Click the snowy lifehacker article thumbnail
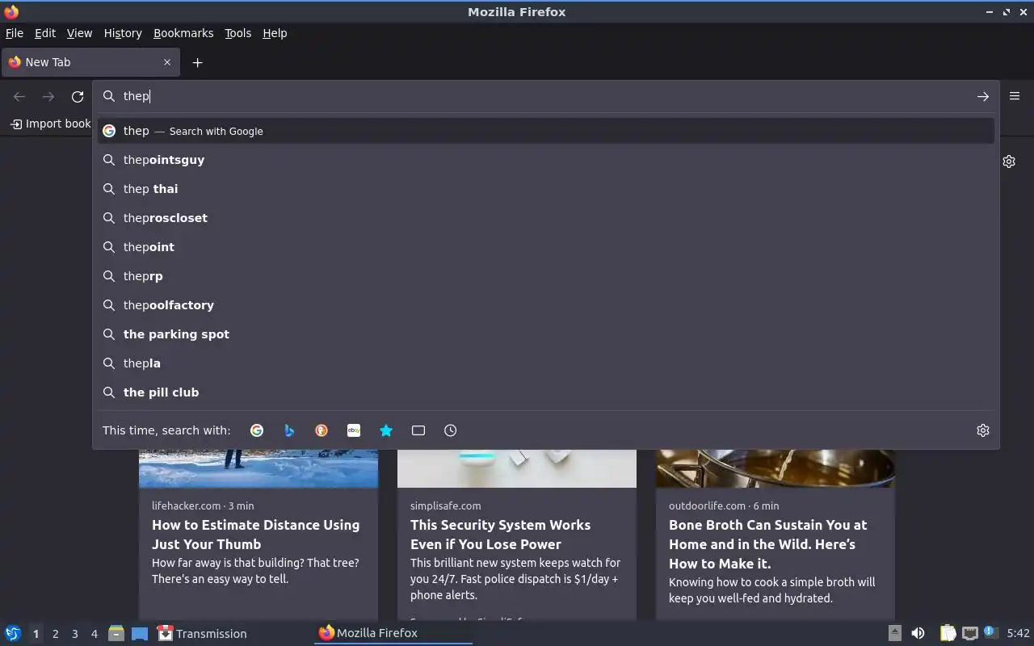 pos(258,468)
